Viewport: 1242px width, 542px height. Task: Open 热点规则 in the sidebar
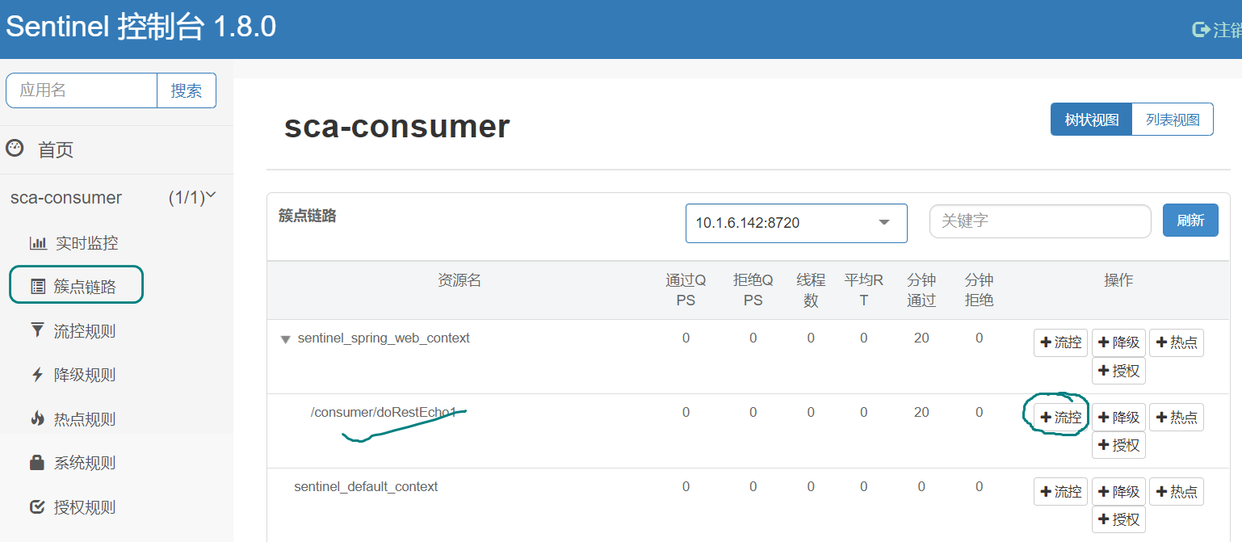coord(85,419)
